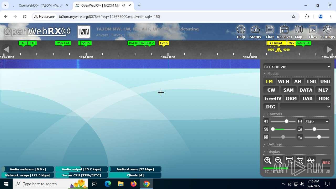
Task: Start recording with the REC button
Action: pyautogui.click(x=326, y=162)
